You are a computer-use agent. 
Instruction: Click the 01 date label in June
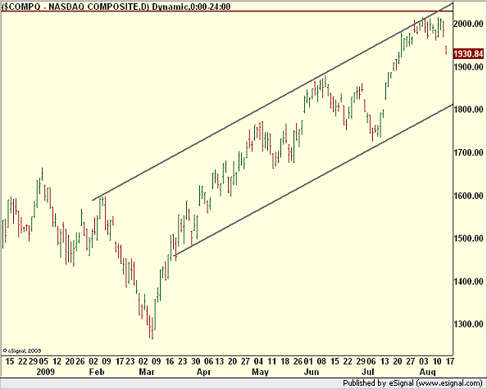click(308, 362)
